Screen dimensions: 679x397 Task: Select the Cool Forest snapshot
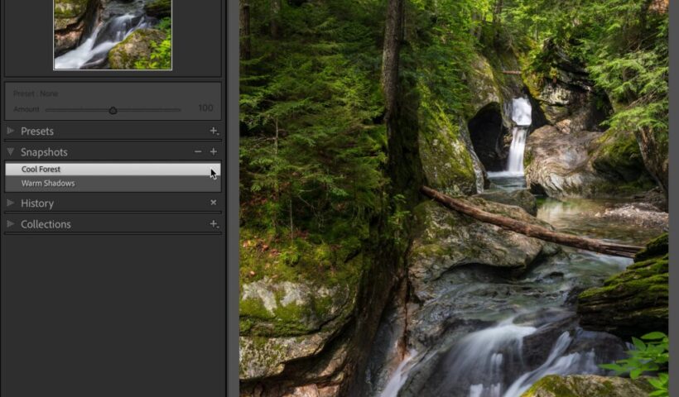coord(41,170)
